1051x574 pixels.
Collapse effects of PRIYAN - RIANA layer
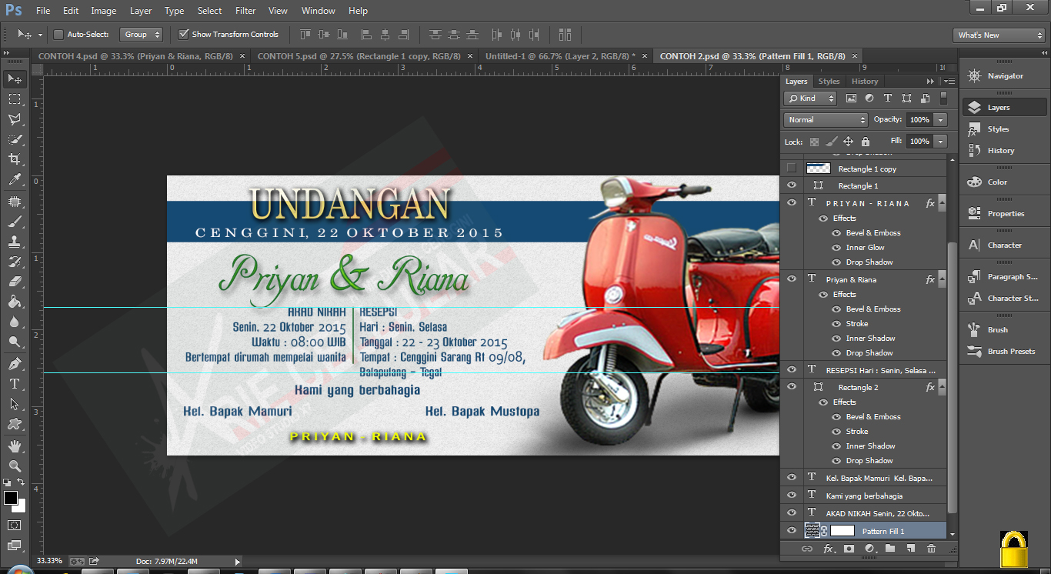(x=942, y=203)
